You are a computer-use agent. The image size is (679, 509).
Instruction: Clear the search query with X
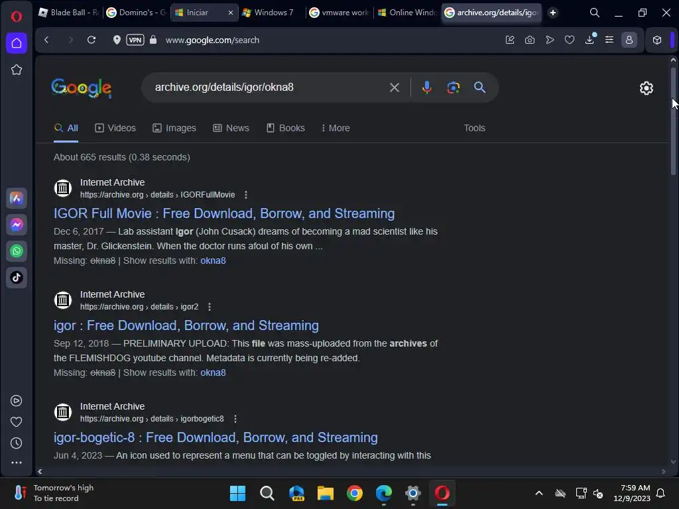[395, 87]
